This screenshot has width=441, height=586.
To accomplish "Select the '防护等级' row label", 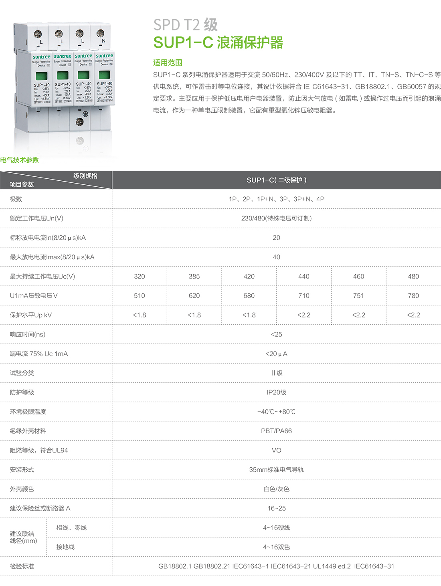I will click(22, 392).
